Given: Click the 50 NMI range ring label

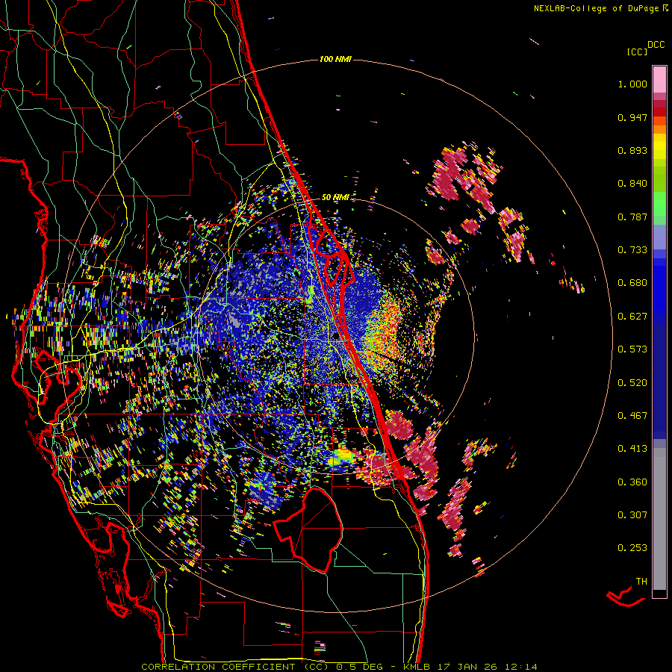Looking at the screenshot, I should pyautogui.click(x=335, y=197).
